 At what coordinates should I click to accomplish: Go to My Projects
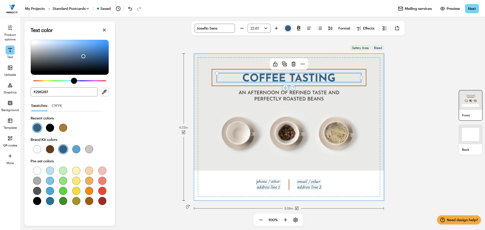pyautogui.click(x=35, y=9)
